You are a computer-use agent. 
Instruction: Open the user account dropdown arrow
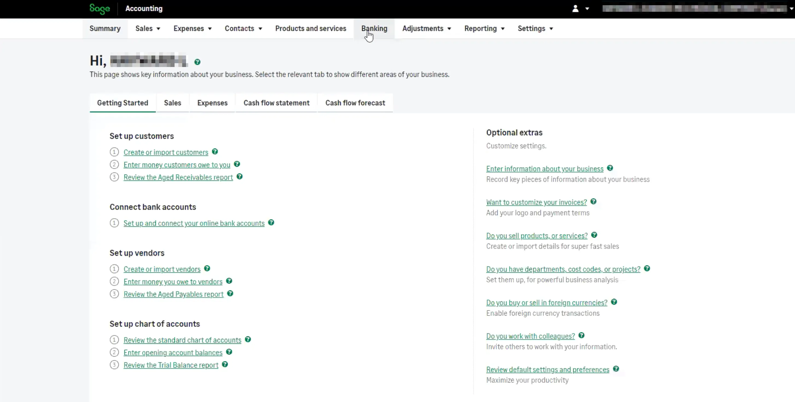(587, 9)
